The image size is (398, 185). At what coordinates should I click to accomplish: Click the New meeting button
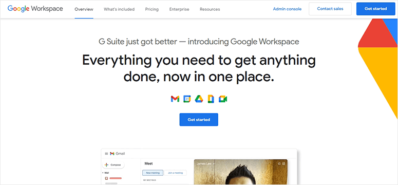(x=153, y=173)
